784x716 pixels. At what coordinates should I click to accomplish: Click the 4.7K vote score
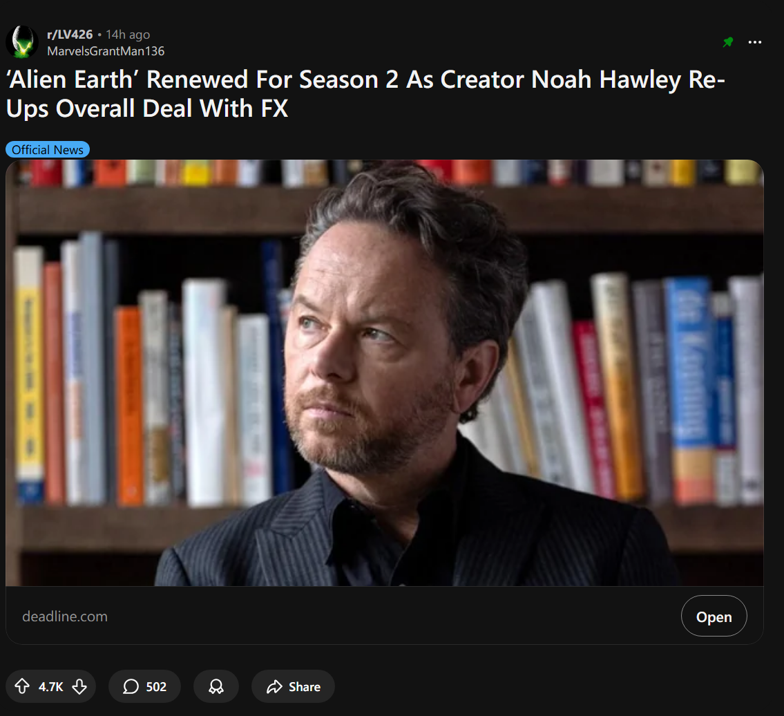[51, 686]
